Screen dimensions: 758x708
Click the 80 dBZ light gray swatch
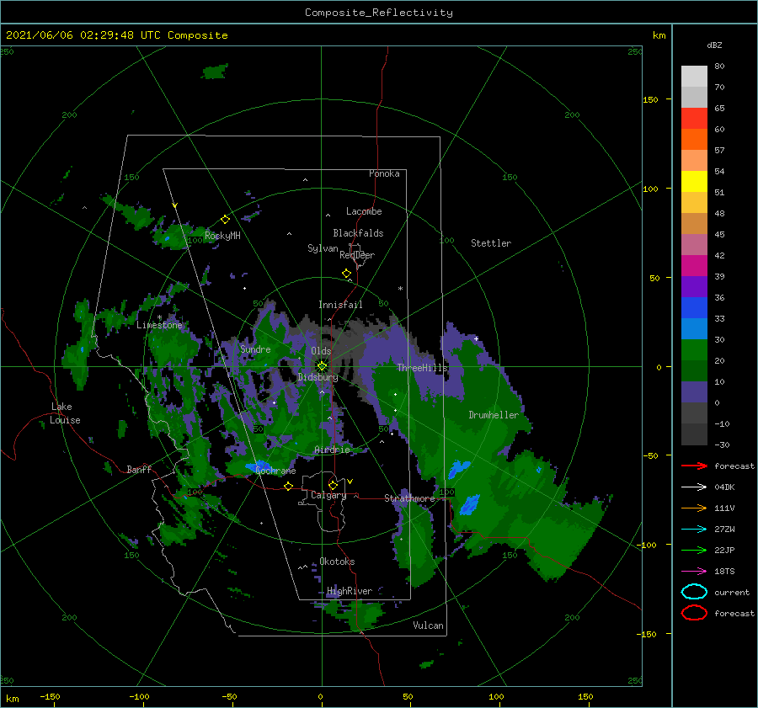tap(694, 76)
